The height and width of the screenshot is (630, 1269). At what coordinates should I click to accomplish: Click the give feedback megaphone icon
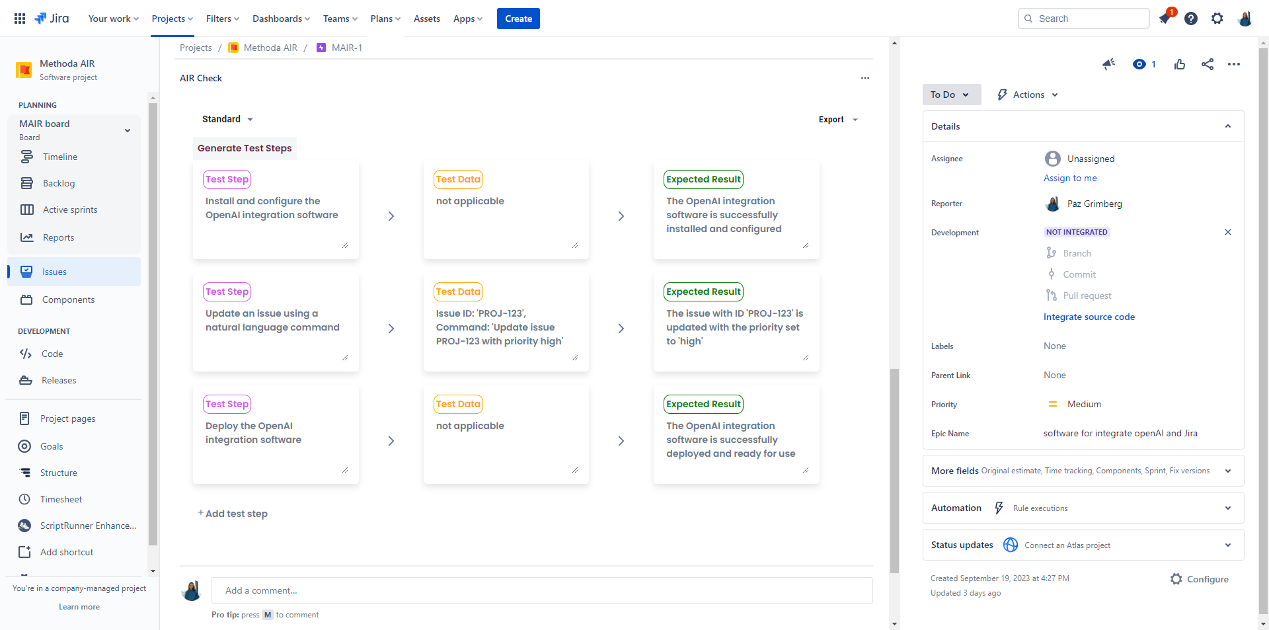[x=1109, y=64]
